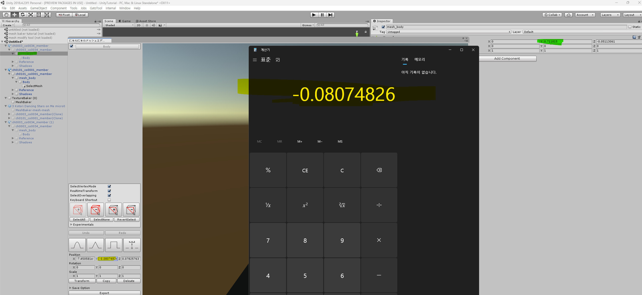Viewport: 642px width, 295px height.
Task: Open the GatoTool menu
Action: (x=96, y=8)
